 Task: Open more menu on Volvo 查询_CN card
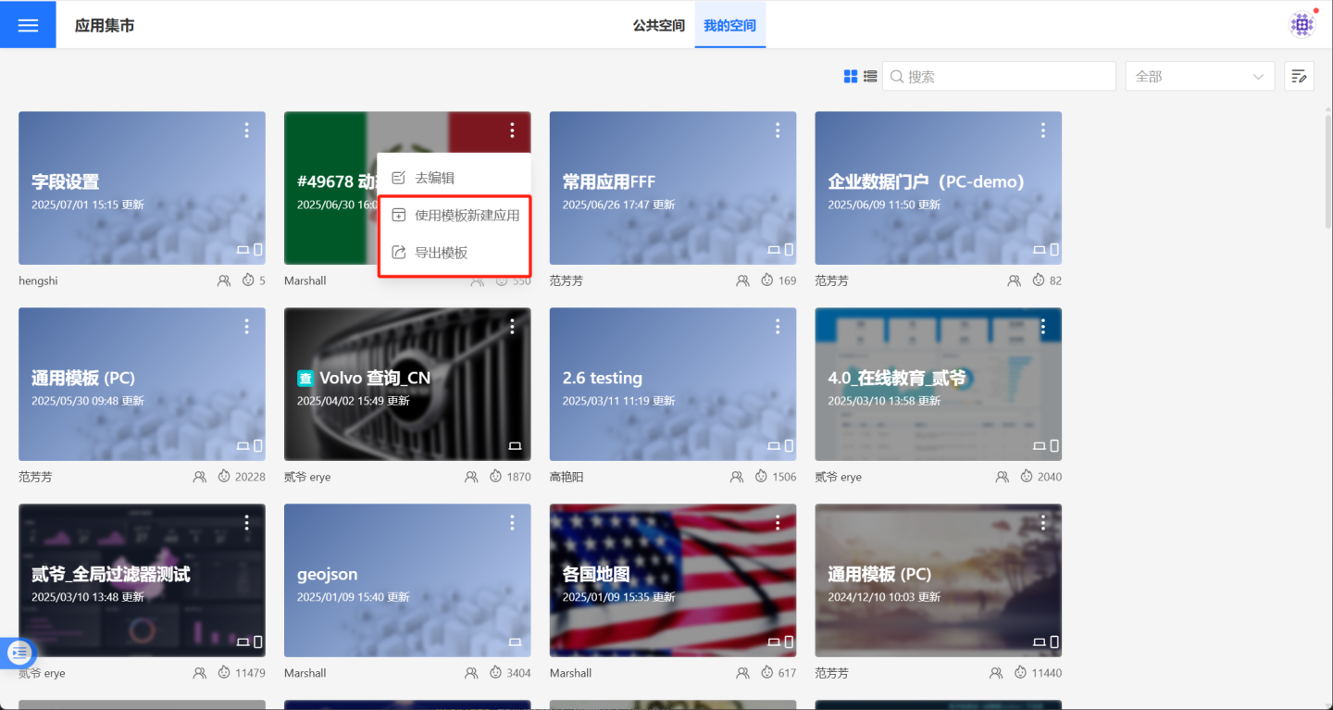point(512,327)
